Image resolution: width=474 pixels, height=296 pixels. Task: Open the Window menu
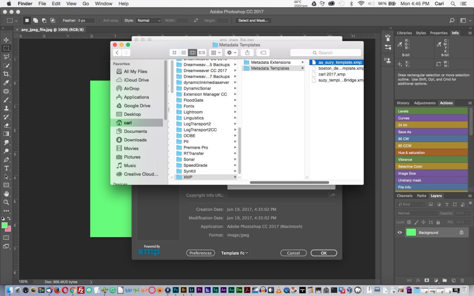pyautogui.click(x=103, y=4)
